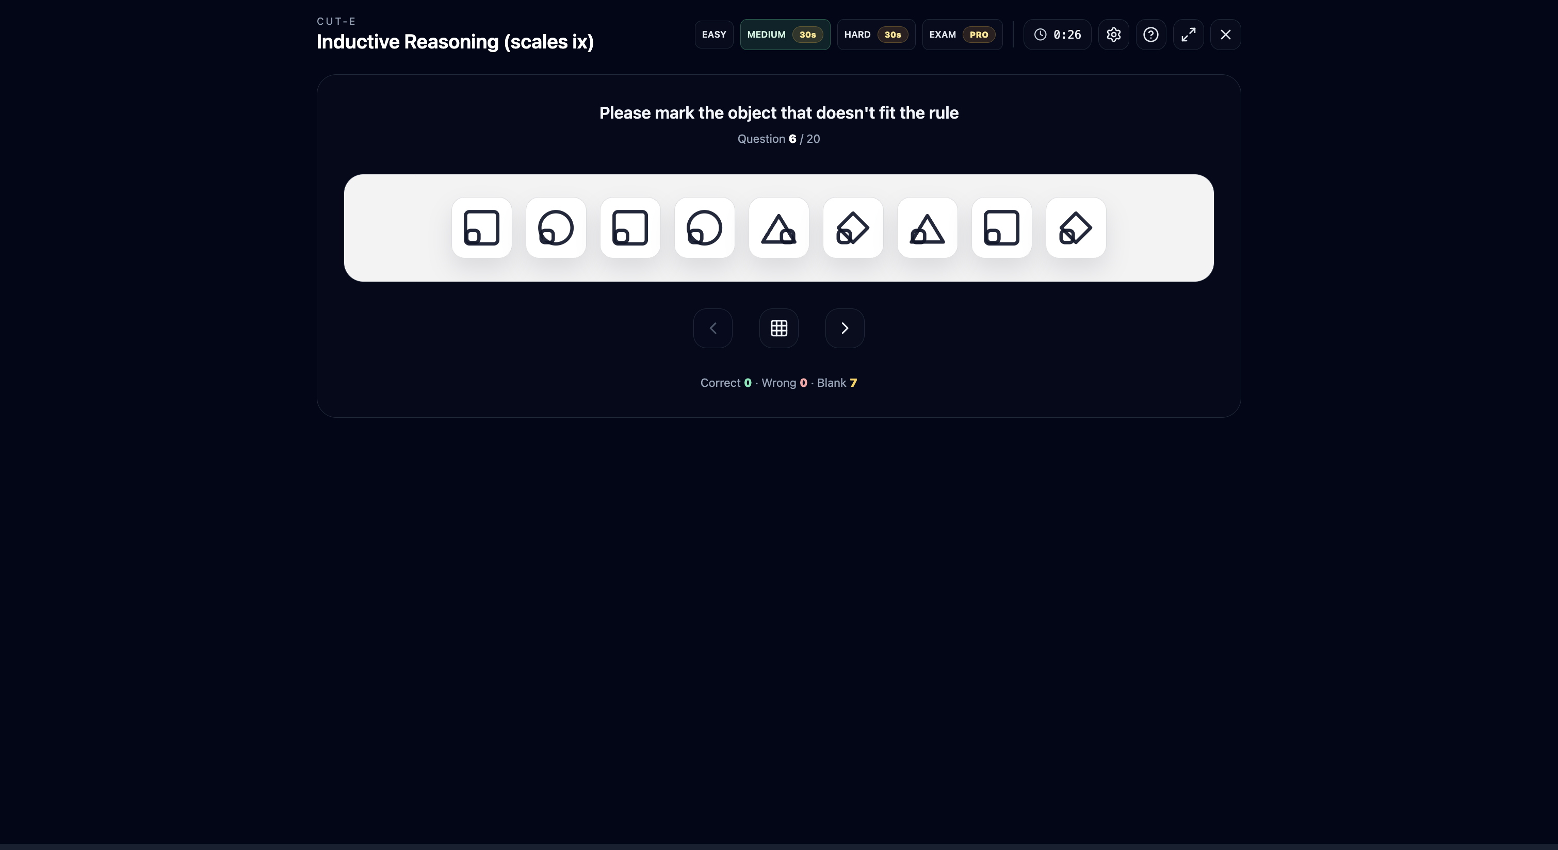
Task: Go to previous question with left chevron
Action: coord(713,328)
